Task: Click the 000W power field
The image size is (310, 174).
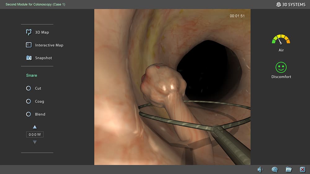Action: click(35, 134)
